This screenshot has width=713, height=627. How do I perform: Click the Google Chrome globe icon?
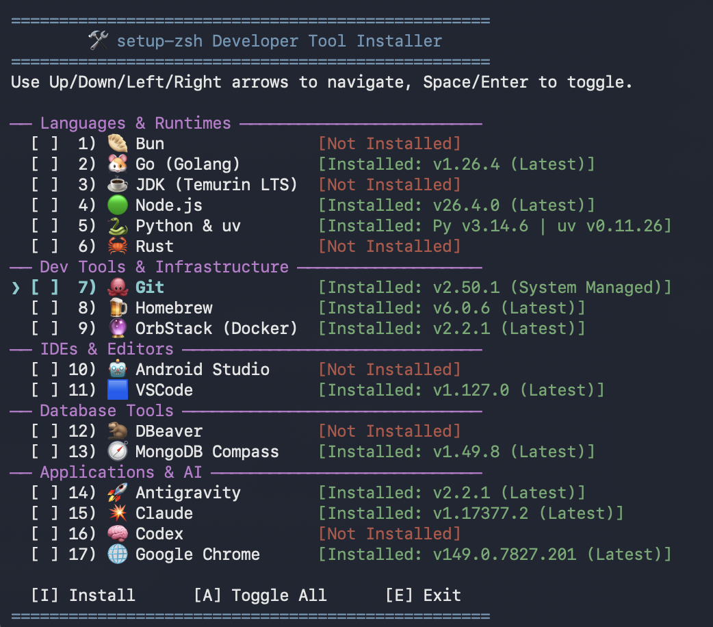(x=117, y=554)
